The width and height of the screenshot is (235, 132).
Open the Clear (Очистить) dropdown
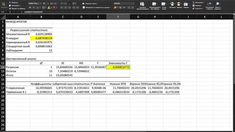coord(198,8)
